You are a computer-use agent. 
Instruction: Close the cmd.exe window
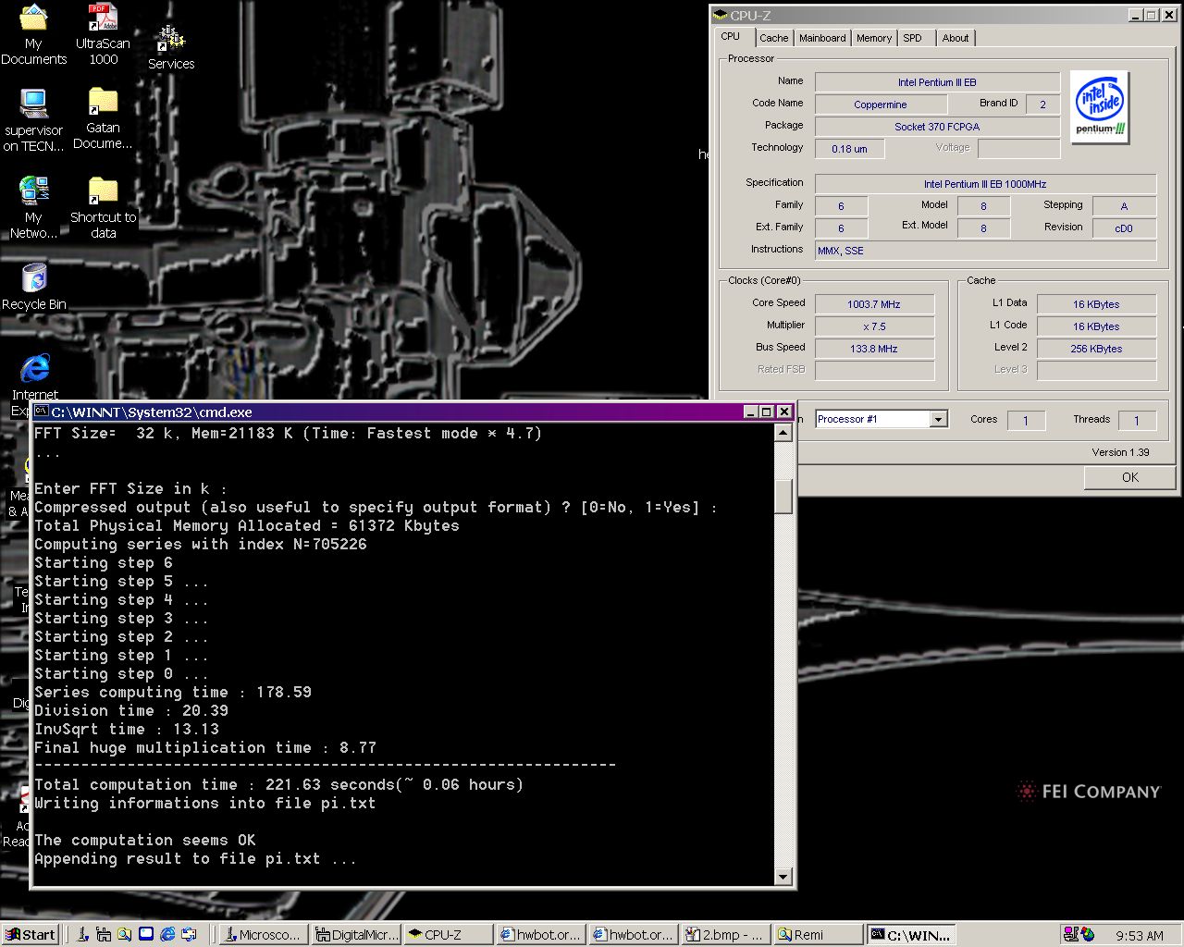[783, 412]
